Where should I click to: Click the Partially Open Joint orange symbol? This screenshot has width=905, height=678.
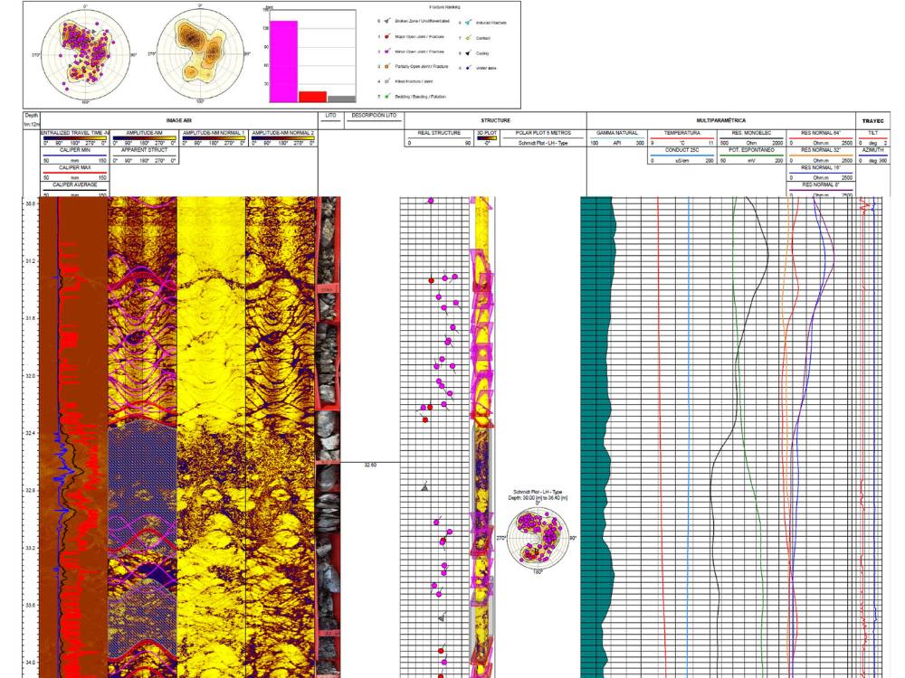[387, 66]
